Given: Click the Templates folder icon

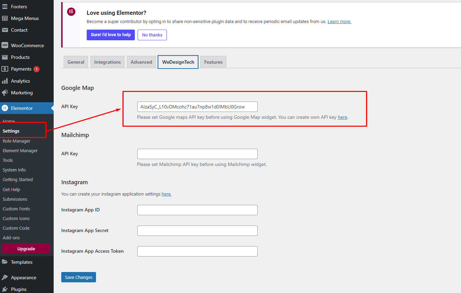Looking at the screenshot, I should 5,262.
